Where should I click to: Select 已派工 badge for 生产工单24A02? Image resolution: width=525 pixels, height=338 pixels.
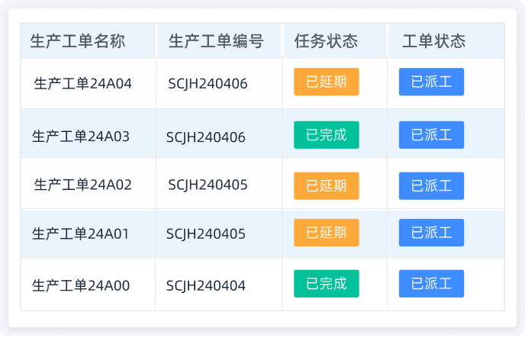click(x=431, y=185)
